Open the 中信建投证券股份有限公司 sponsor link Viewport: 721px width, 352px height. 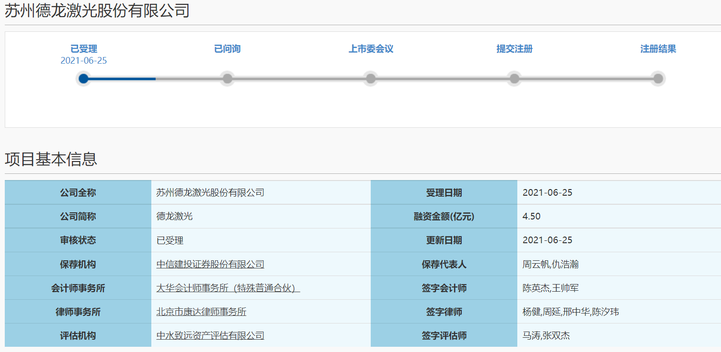pyautogui.click(x=210, y=264)
